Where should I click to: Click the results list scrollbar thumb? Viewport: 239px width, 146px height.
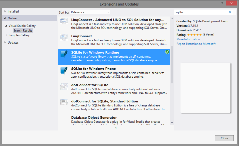coord(172,65)
